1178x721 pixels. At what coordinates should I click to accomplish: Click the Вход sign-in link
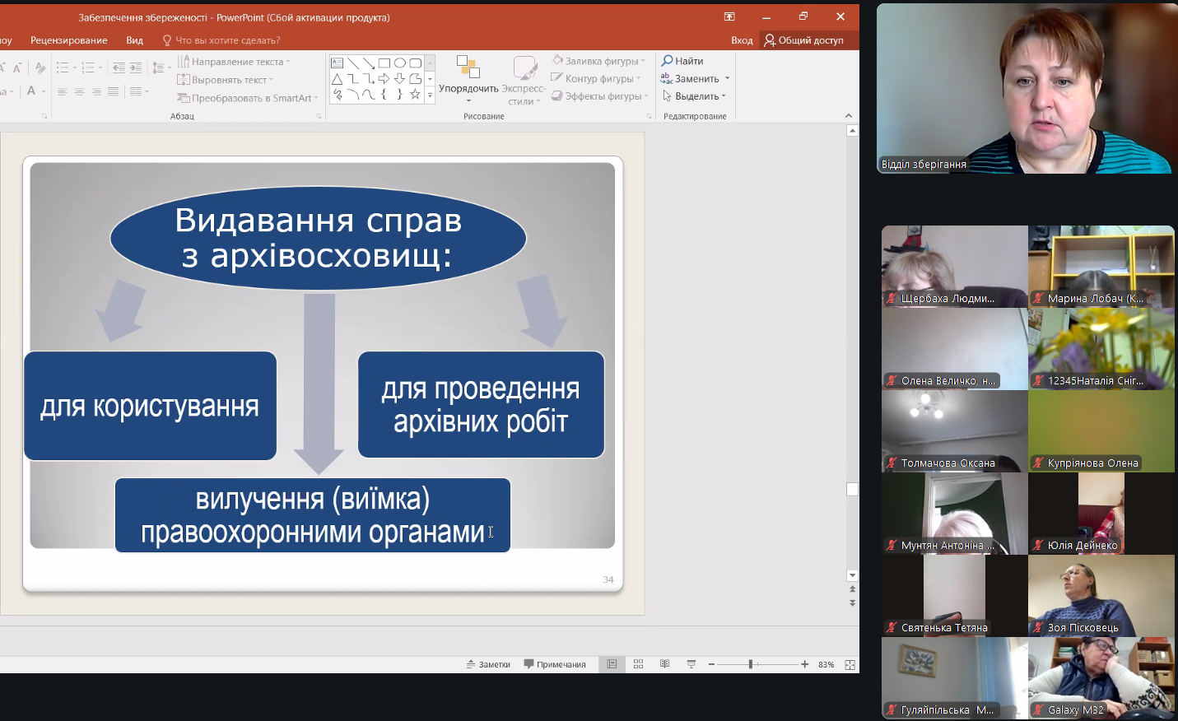point(741,40)
